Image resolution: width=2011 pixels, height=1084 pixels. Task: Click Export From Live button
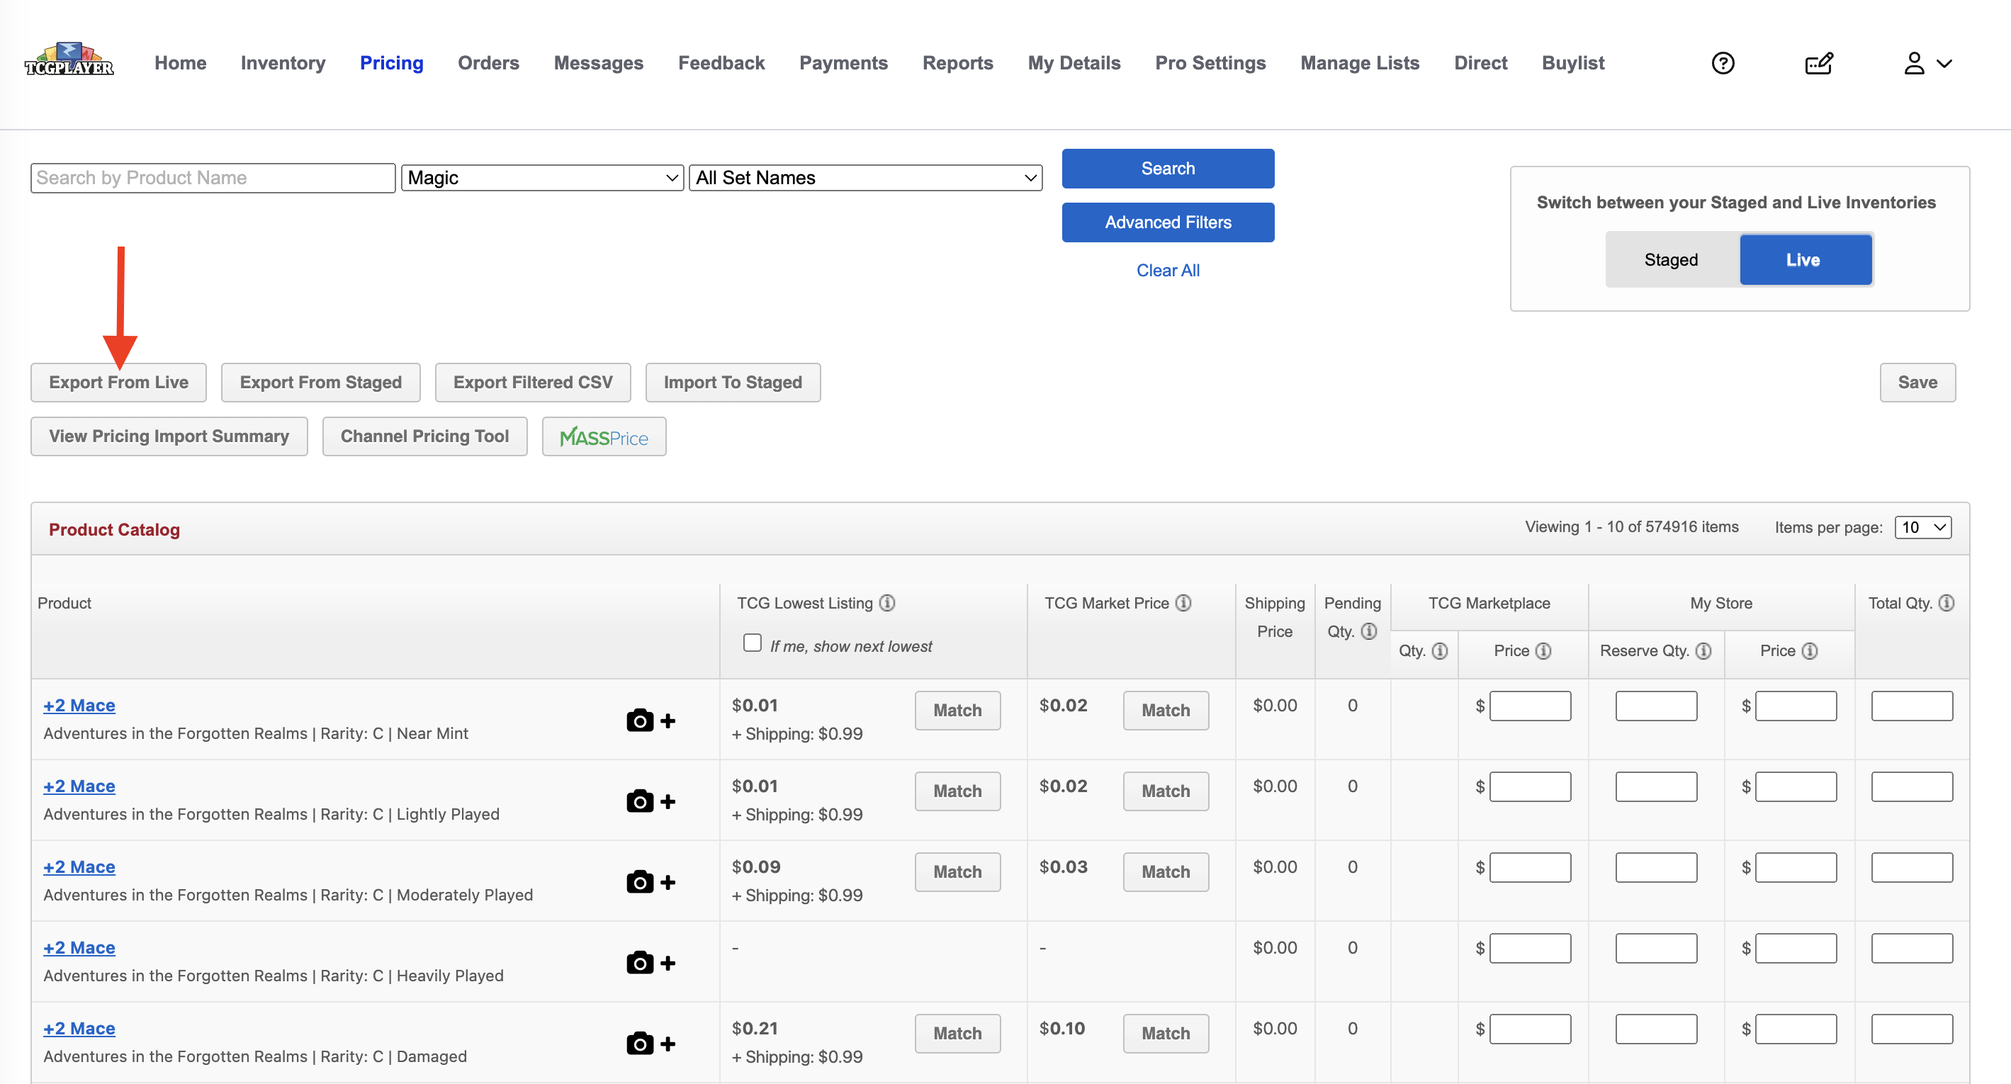point(118,383)
